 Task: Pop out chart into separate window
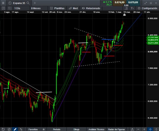tap(151, 3)
